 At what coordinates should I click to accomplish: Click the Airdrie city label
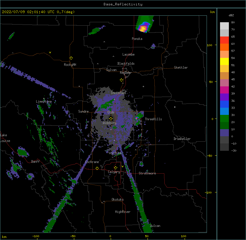[x=115, y=153]
